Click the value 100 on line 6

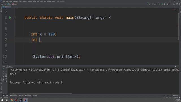pos(51,34)
